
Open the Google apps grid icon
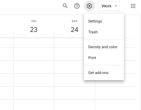[133, 6]
